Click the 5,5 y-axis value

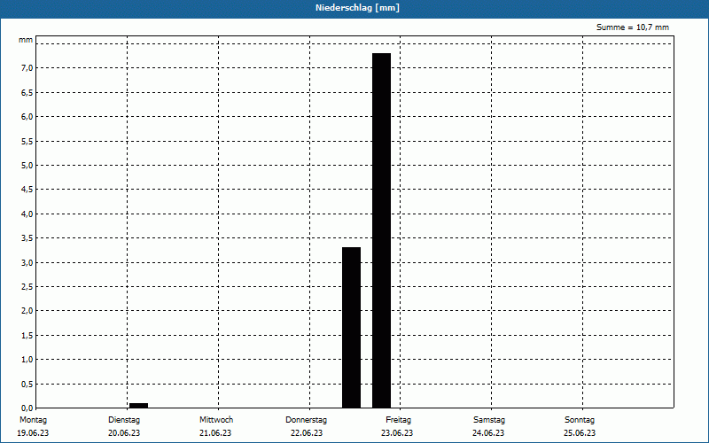pyautogui.click(x=27, y=141)
